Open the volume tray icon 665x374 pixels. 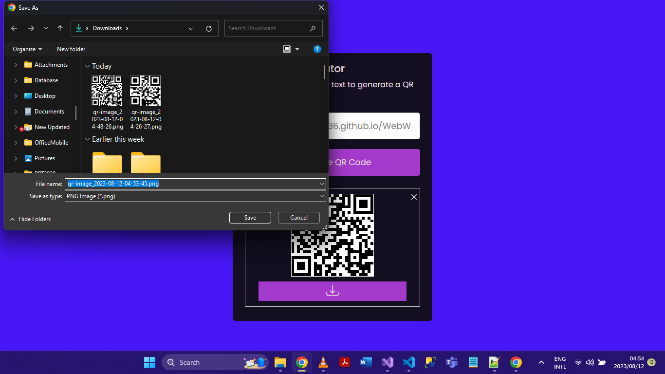click(x=590, y=362)
